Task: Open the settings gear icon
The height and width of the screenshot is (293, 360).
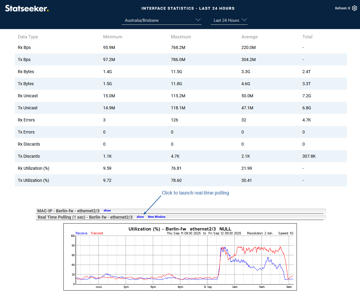Action: pyautogui.click(x=355, y=8)
